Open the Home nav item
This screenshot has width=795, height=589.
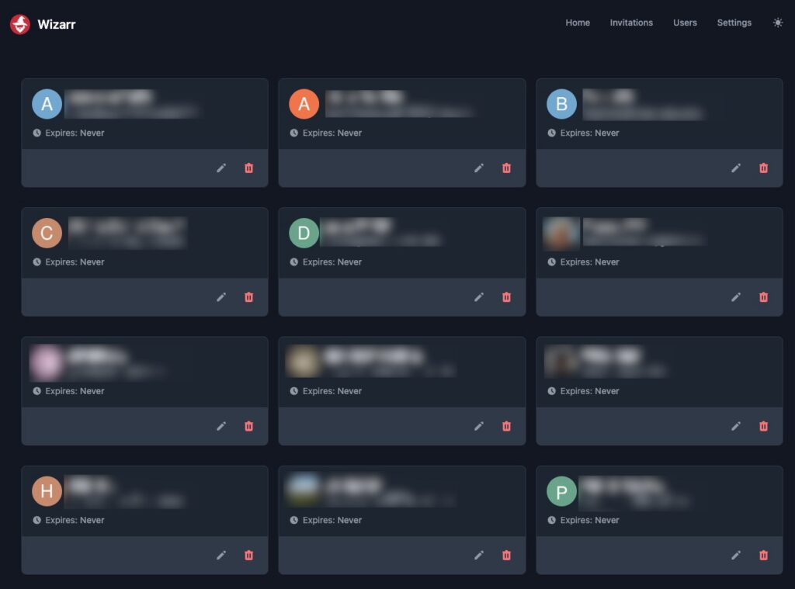click(x=578, y=23)
